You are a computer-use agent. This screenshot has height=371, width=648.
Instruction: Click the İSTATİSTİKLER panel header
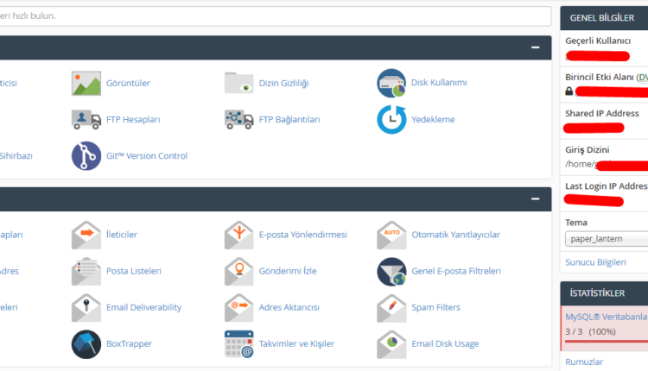[x=604, y=293]
